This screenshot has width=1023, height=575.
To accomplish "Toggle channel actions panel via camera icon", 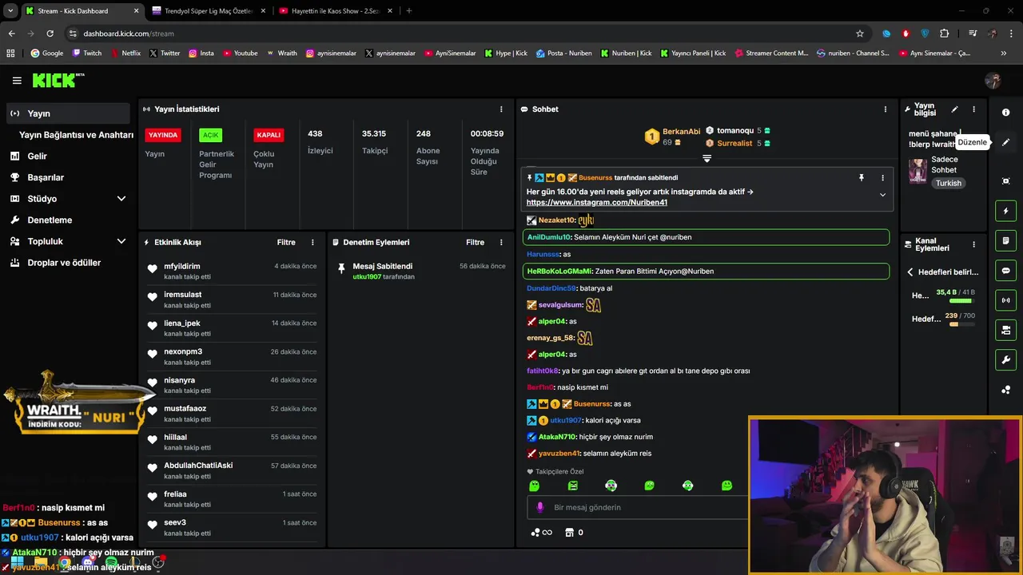I will pos(1005,330).
